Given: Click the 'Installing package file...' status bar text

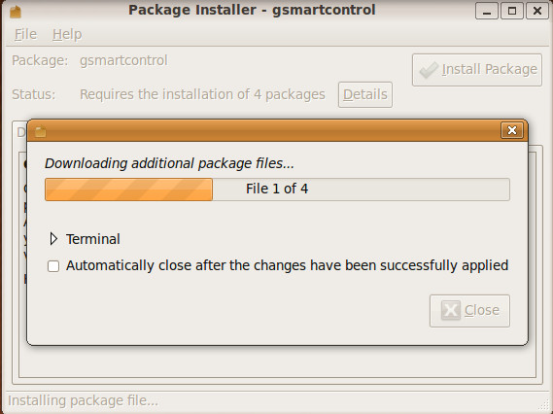Looking at the screenshot, I should point(83,400).
